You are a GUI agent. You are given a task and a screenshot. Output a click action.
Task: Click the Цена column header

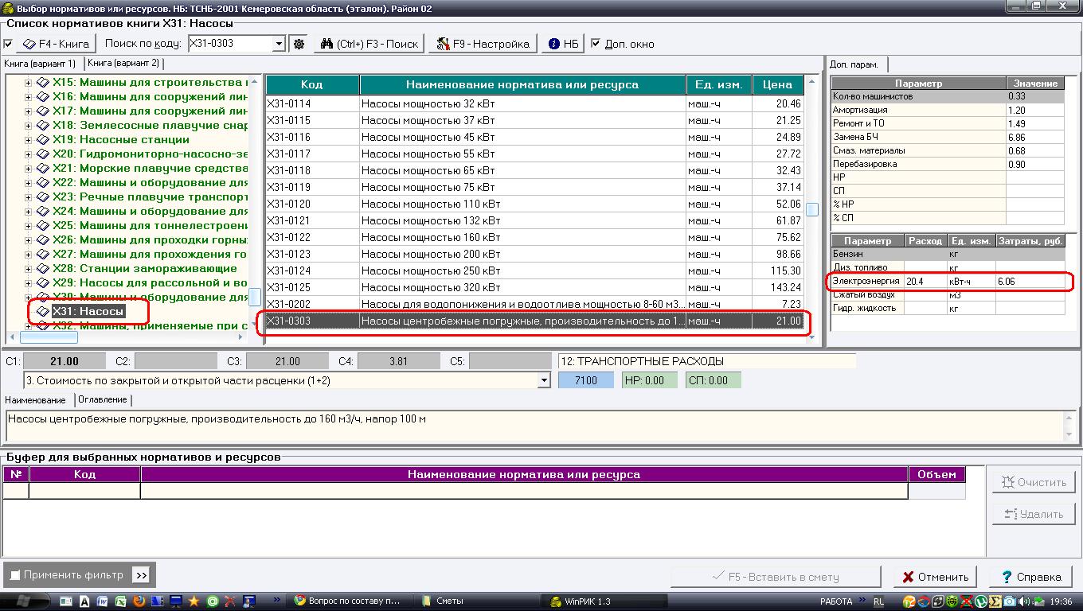(777, 84)
